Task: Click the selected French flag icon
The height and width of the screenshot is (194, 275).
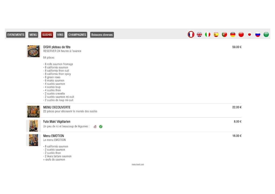Action: click(x=191, y=35)
